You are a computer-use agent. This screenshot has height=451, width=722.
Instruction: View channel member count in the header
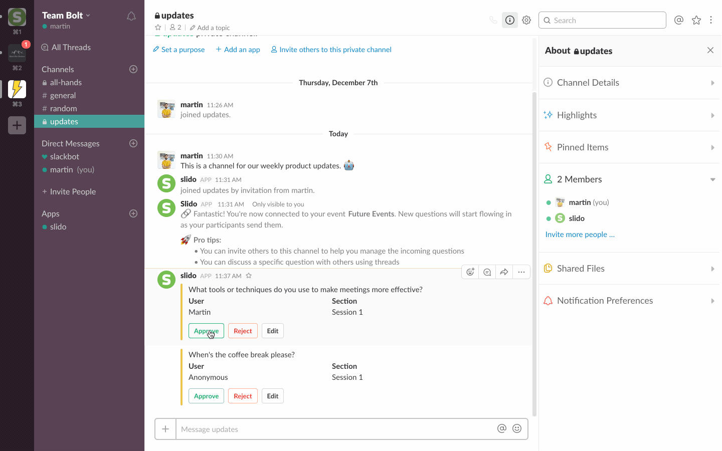click(x=175, y=28)
